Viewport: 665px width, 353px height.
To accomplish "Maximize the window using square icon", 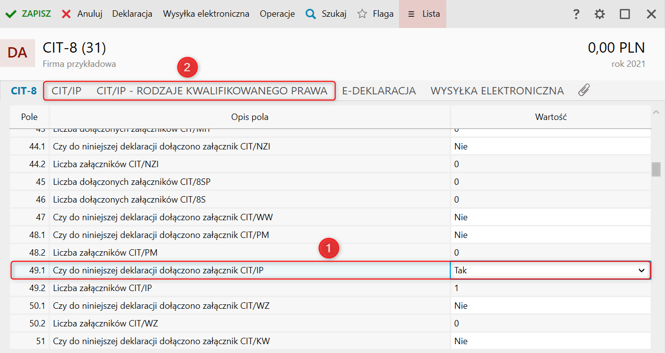I will click(x=625, y=14).
